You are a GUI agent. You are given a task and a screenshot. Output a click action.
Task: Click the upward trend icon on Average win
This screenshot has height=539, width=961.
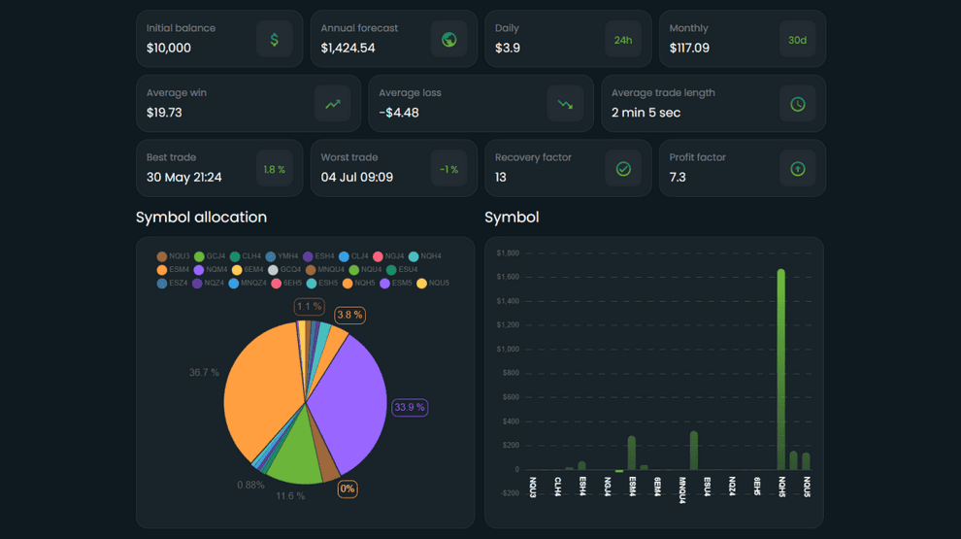(332, 105)
